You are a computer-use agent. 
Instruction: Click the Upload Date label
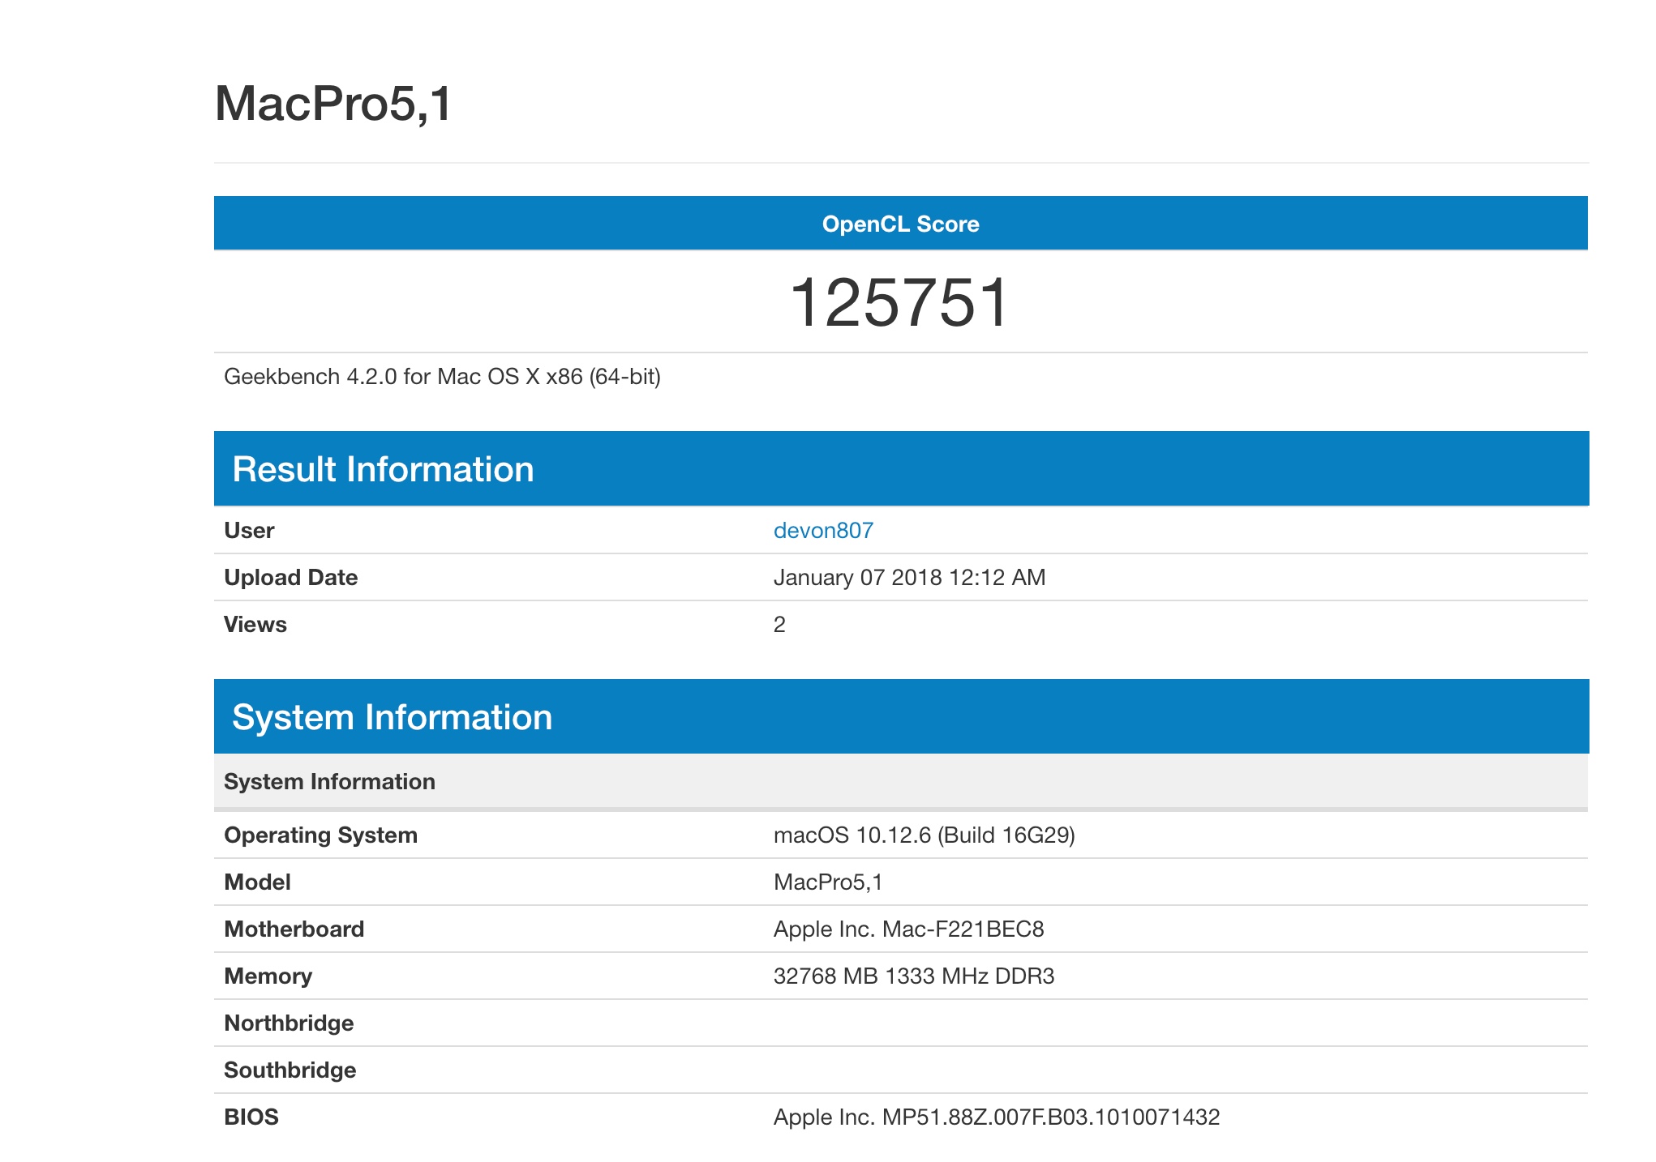290,578
